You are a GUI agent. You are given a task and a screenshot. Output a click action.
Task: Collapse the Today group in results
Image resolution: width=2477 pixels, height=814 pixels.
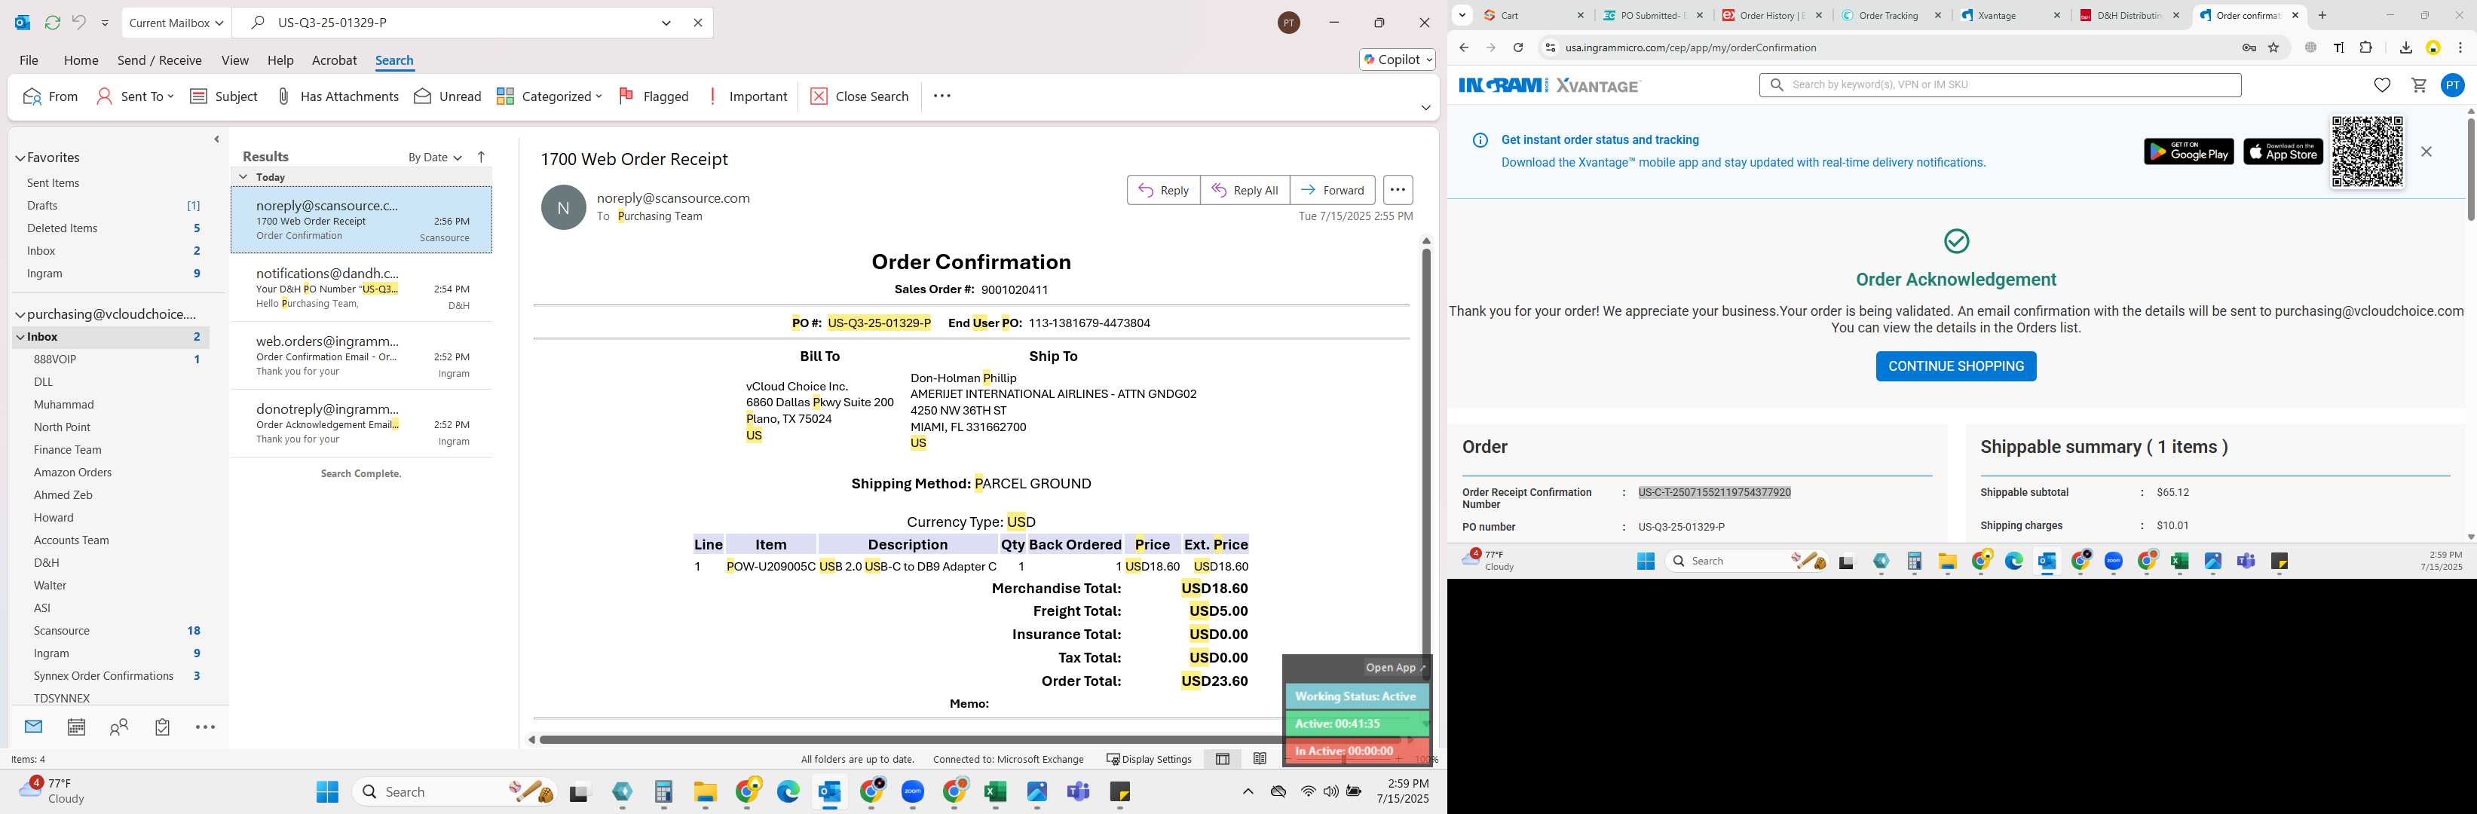[x=243, y=177]
